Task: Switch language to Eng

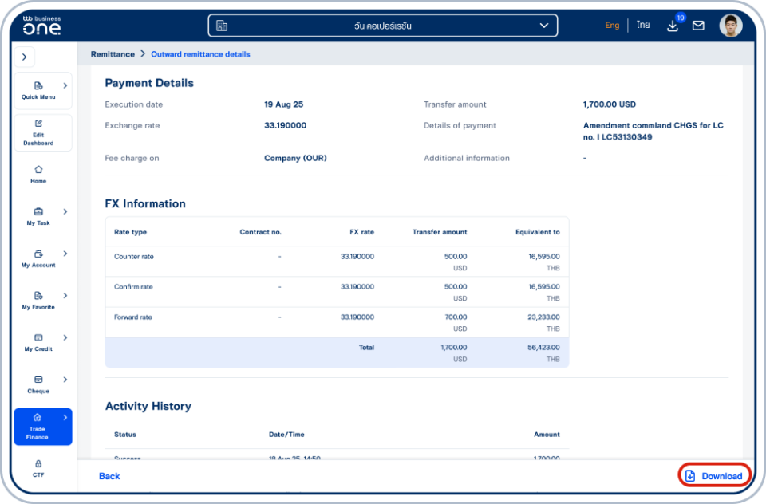Action: [612, 26]
